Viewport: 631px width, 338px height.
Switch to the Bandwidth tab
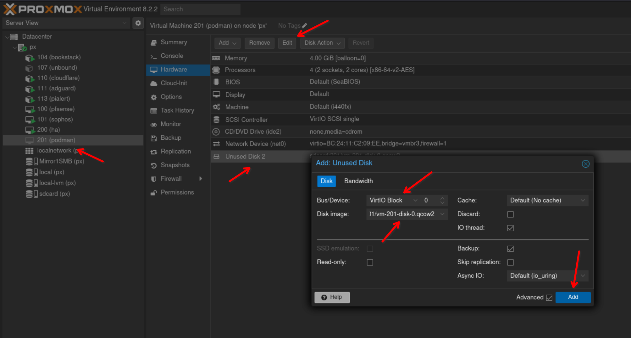(358, 181)
